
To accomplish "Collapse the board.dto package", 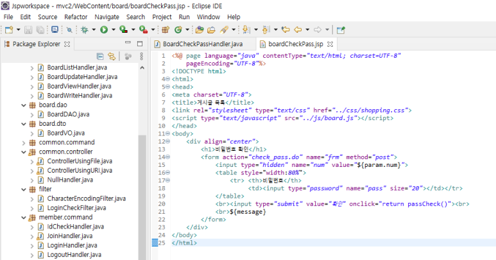I will pos(24,124).
